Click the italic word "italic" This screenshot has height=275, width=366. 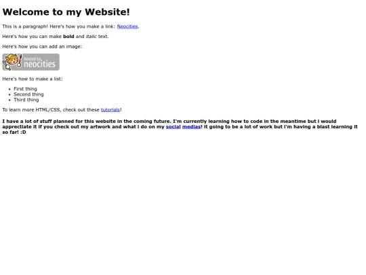point(91,37)
